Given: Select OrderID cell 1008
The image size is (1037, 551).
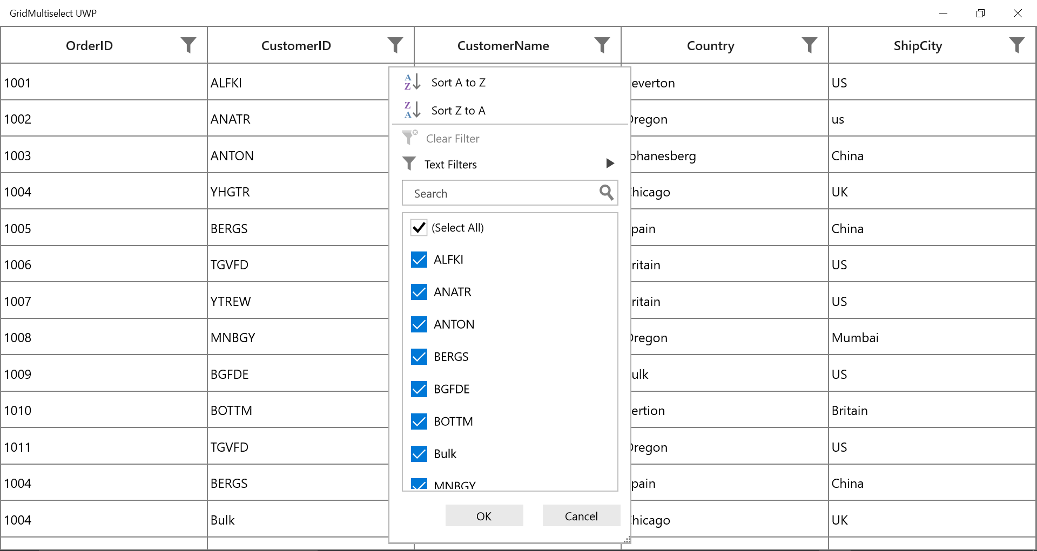Looking at the screenshot, I should click(104, 337).
